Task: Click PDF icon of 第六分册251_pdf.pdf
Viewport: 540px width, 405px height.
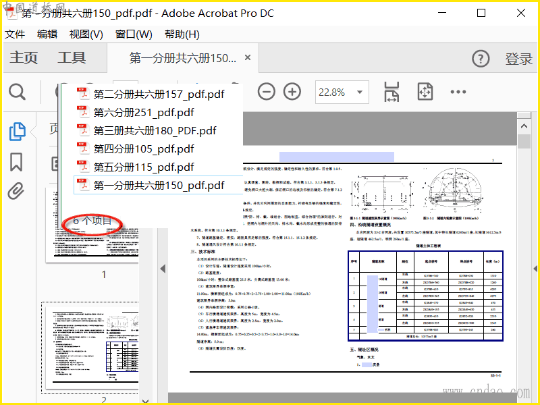Action: point(82,112)
